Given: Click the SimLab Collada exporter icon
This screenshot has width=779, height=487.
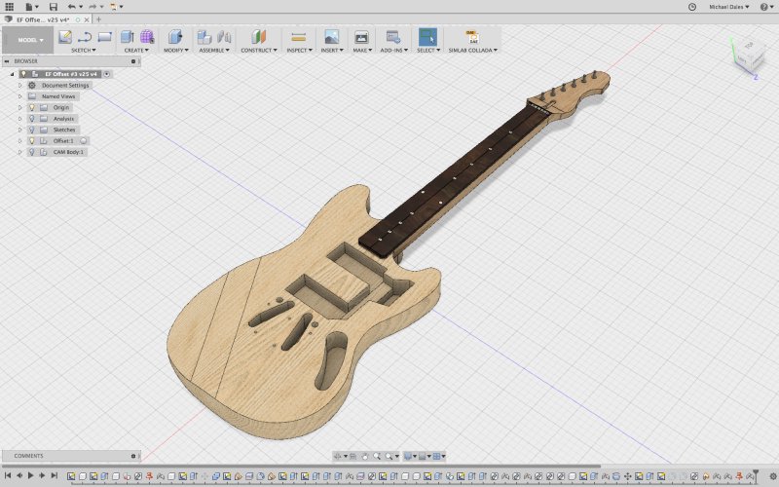Looking at the screenshot, I should tap(472, 37).
